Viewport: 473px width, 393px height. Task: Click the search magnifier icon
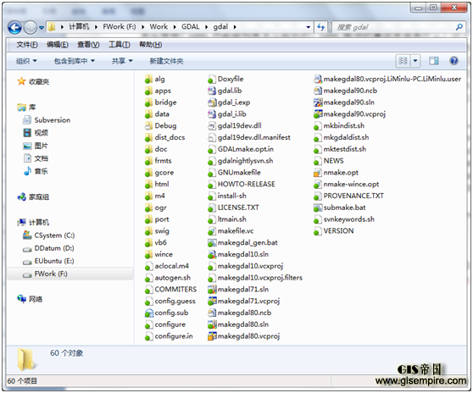(459, 27)
